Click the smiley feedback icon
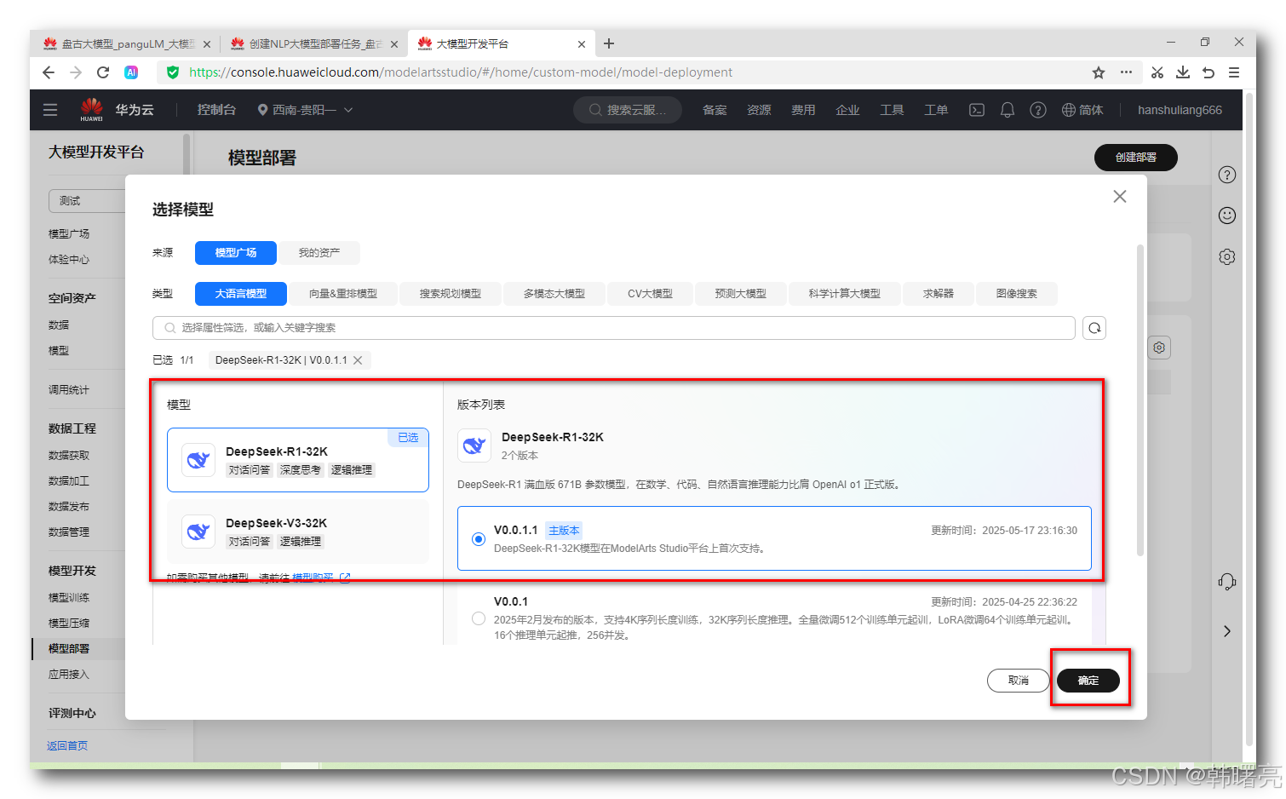1286x799 pixels. [1226, 216]
